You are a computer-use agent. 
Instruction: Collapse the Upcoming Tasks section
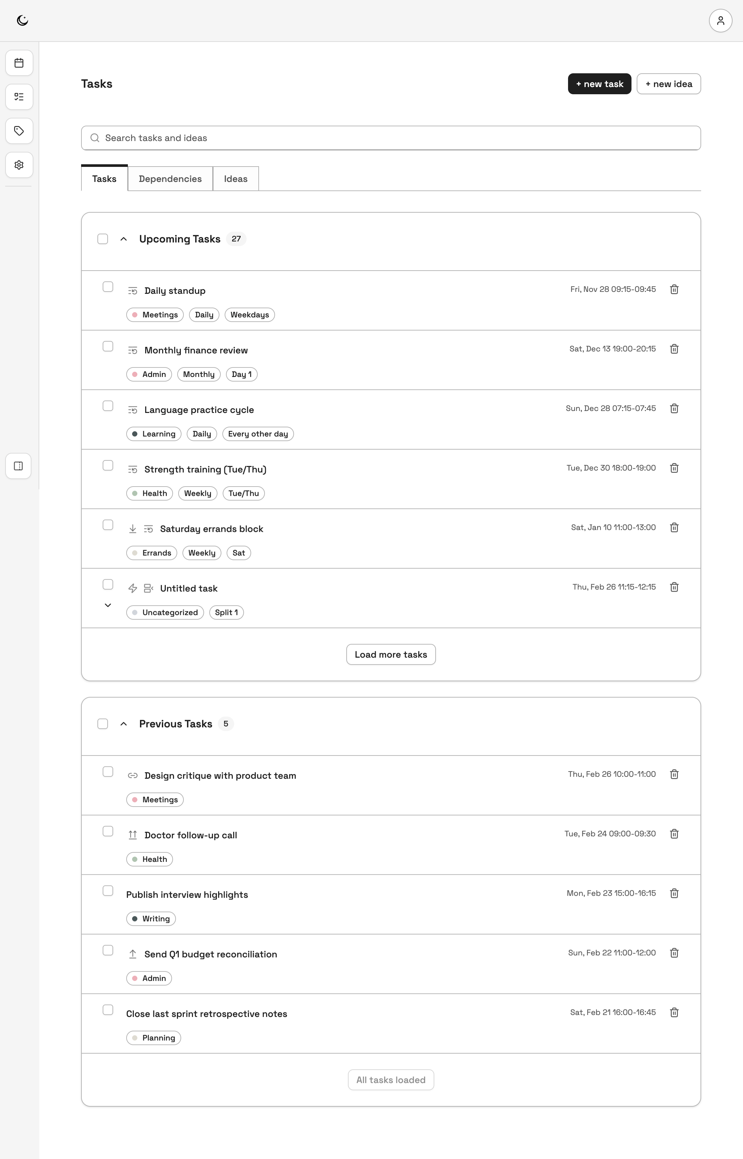tap(124, 239)
